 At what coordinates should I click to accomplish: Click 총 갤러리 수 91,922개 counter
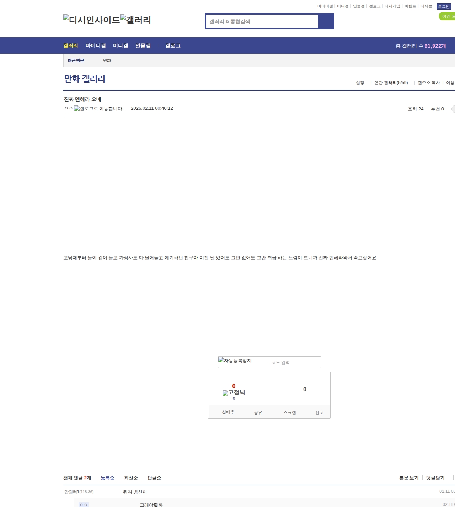point(421,46)
